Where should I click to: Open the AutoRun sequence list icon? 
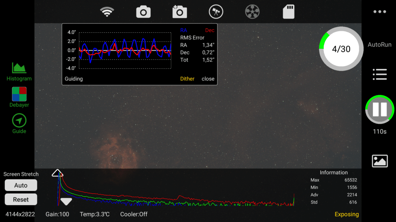tap(380, 74)
